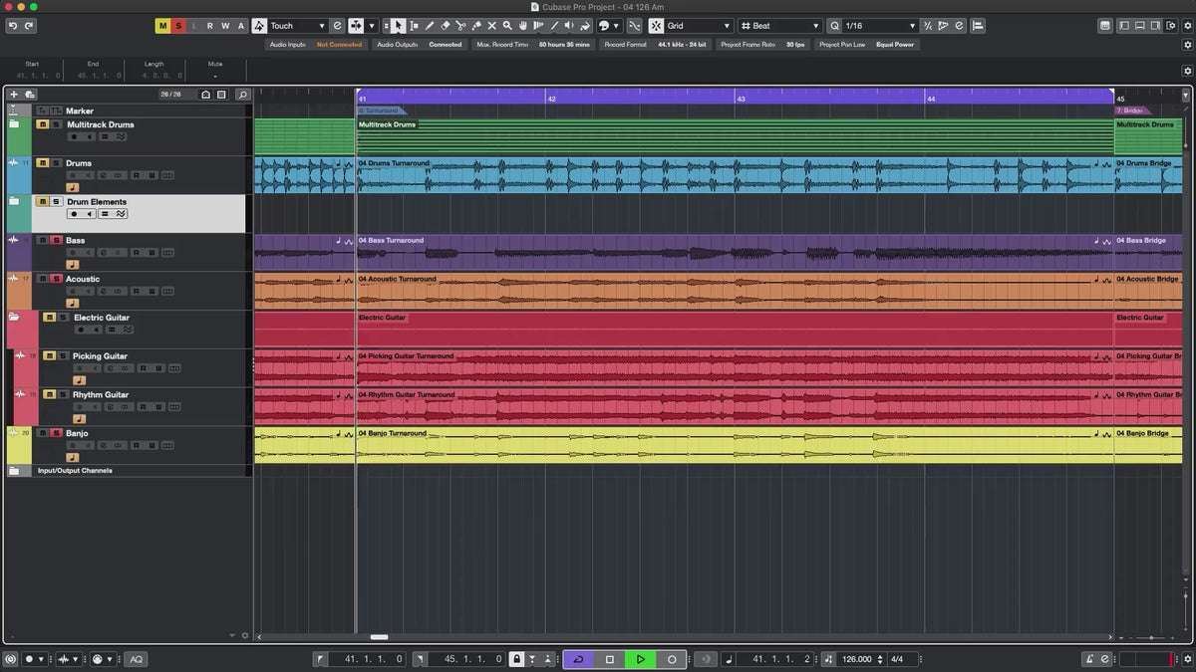This screenshot has width=1196, height=672.
Task: Click the horizontal scrollbar below the arrangement
Action: click(x=379, y=637)
